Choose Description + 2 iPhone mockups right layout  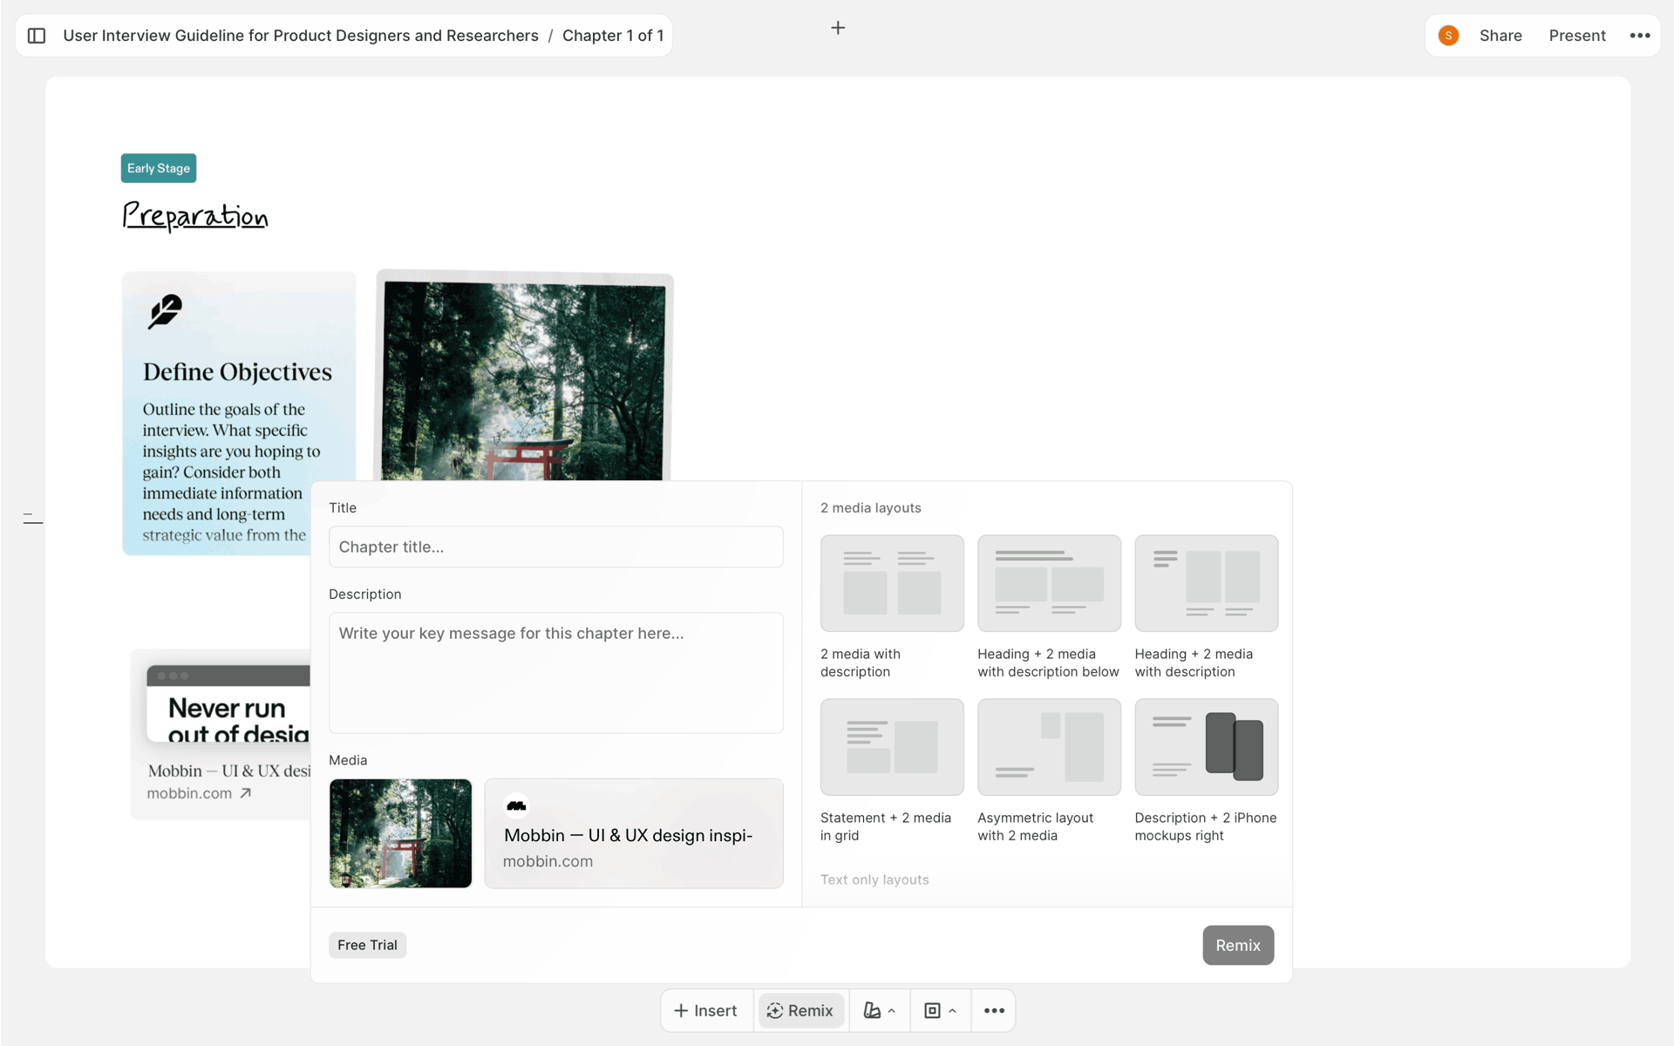pos(1206,747)
